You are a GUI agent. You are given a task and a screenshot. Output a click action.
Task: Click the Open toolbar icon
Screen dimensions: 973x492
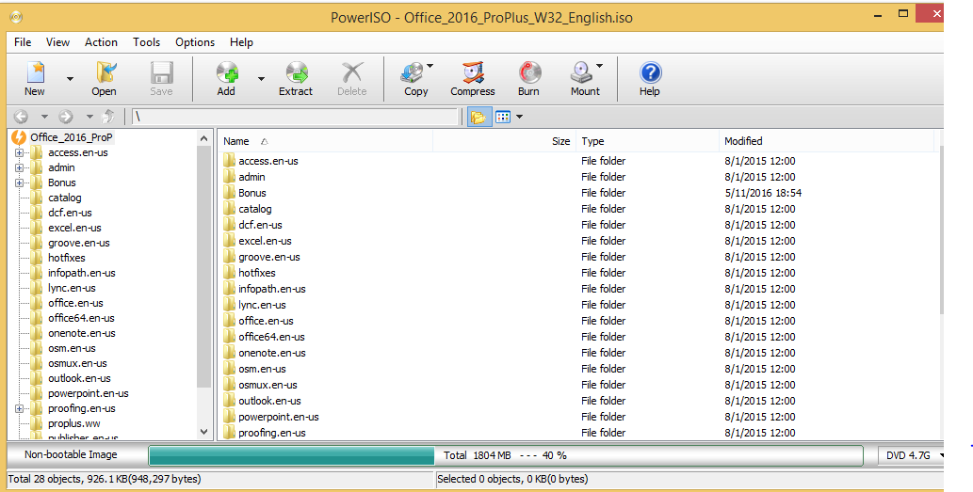(x=105, y=72)
